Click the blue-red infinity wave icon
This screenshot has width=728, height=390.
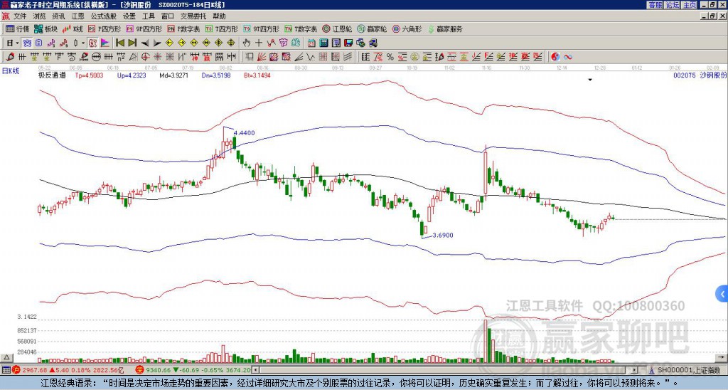[568, 57]
